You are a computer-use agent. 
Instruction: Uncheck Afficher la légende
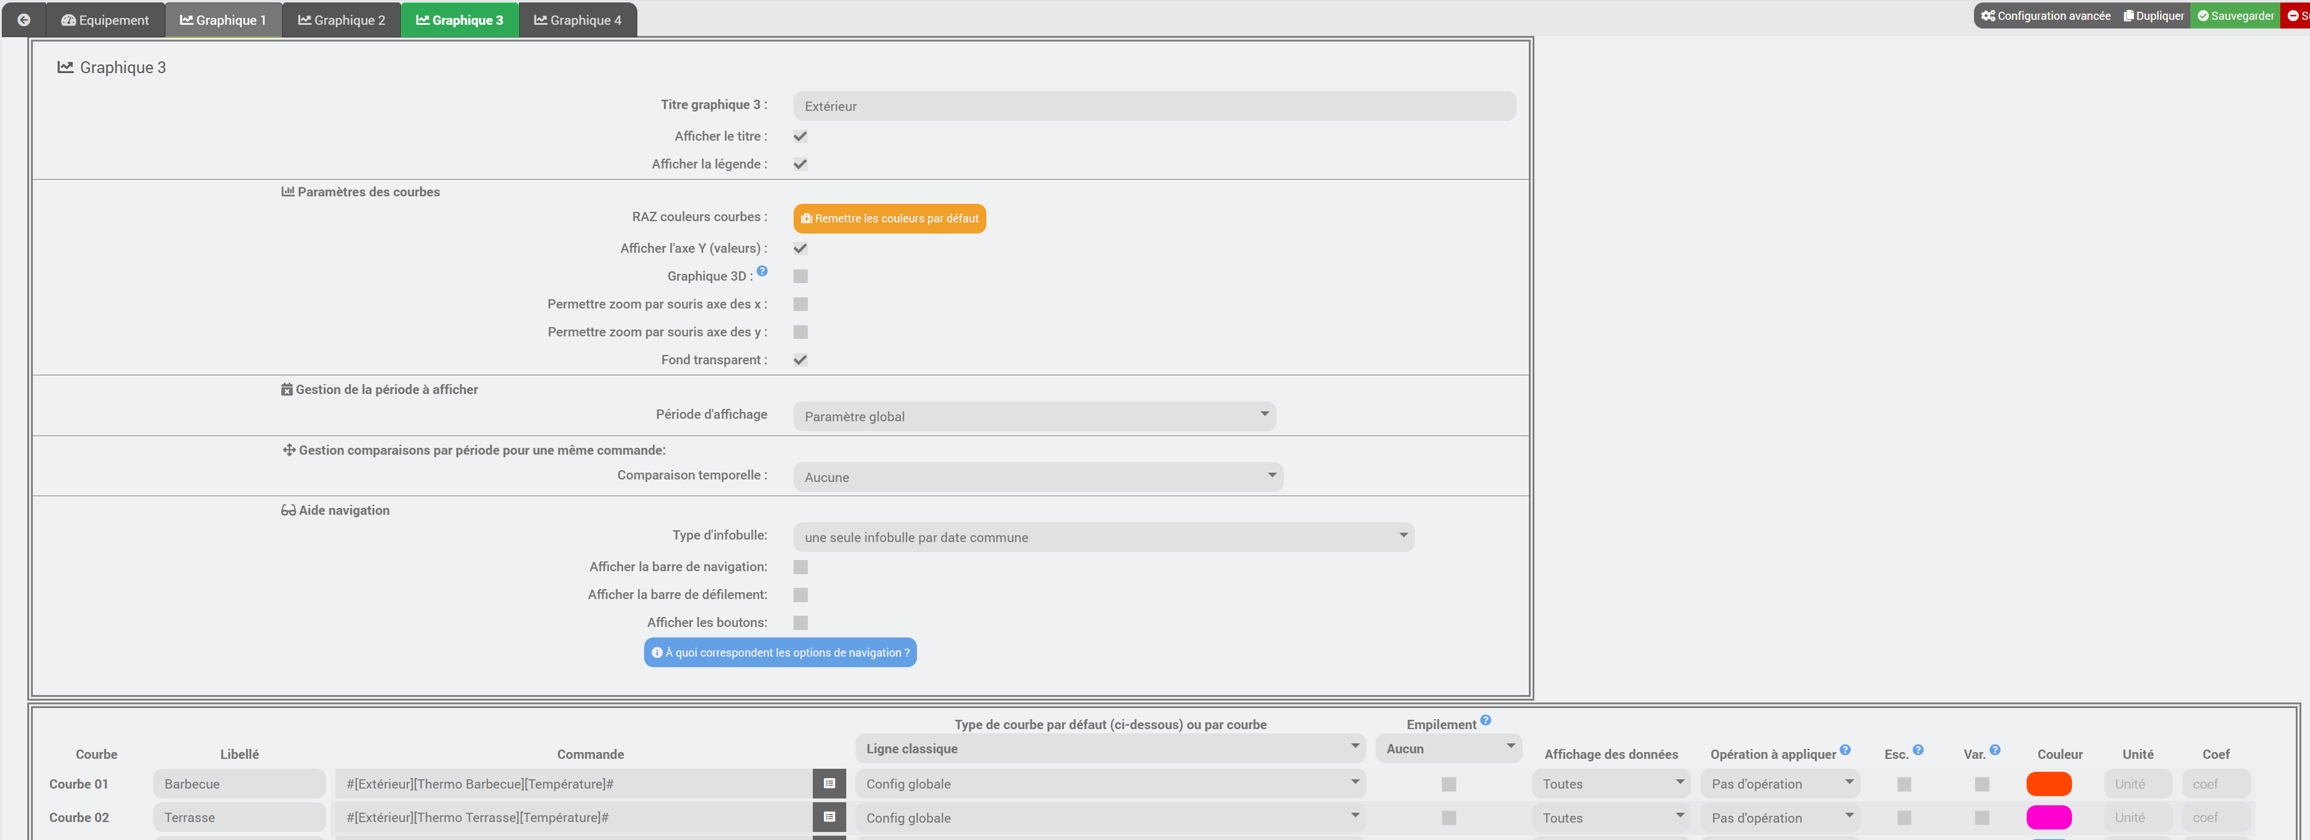click(x=800, y=164)
